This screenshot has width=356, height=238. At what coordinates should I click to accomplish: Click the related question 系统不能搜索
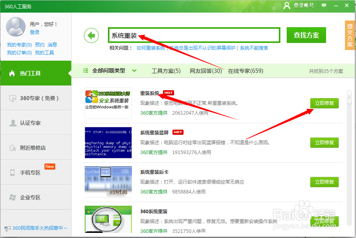coord(254,48)
